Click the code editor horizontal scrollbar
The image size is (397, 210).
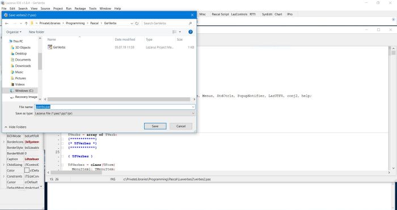coord(76,173)
